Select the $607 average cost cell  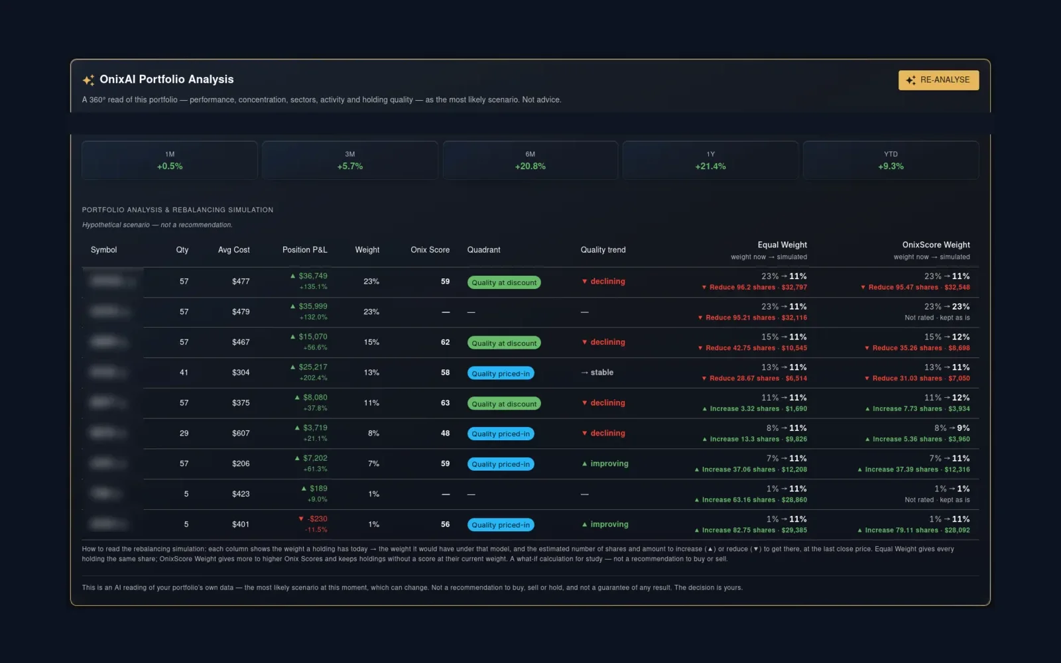[x=241, y=434]
